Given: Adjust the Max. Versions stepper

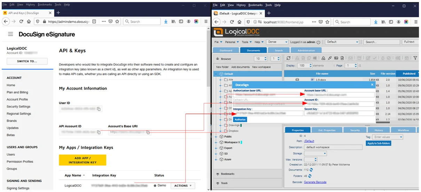Looking at the screenshot, I should click(316, 159).
